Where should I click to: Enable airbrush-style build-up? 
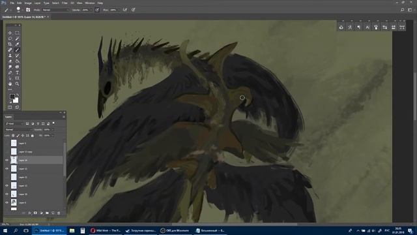click(x=125, y=10)
